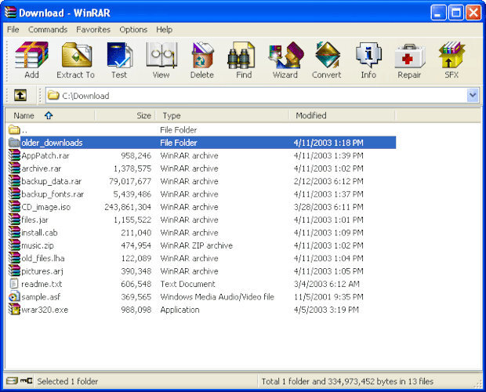Select the files.jar row
This screenshot has height=392, width=486.
(x=201, y=220)
